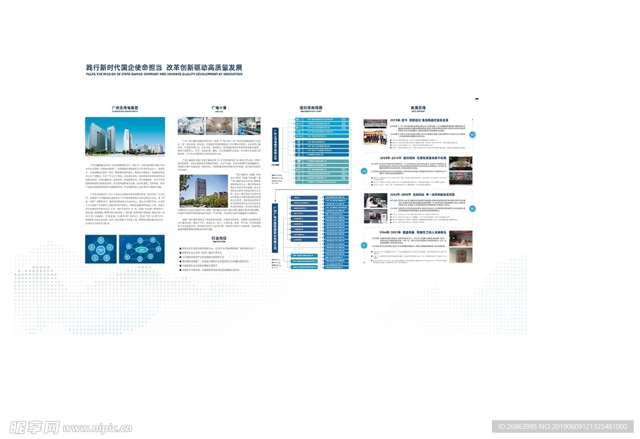Select the 2015年-至今 timeline heading
This screenshot has height=439, width=640.
[x=419, y=120]
